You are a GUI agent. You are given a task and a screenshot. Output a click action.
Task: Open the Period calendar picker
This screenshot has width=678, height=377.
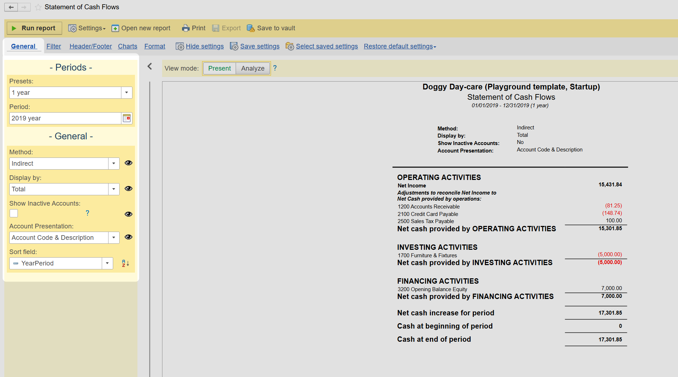tap(127, 118)
